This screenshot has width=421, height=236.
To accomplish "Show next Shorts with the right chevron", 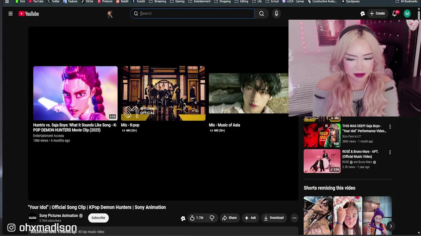I will coord(391,226).
